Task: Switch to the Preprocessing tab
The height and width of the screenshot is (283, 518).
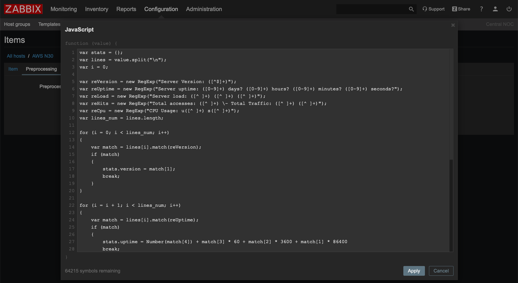Action: coord(41,69)
